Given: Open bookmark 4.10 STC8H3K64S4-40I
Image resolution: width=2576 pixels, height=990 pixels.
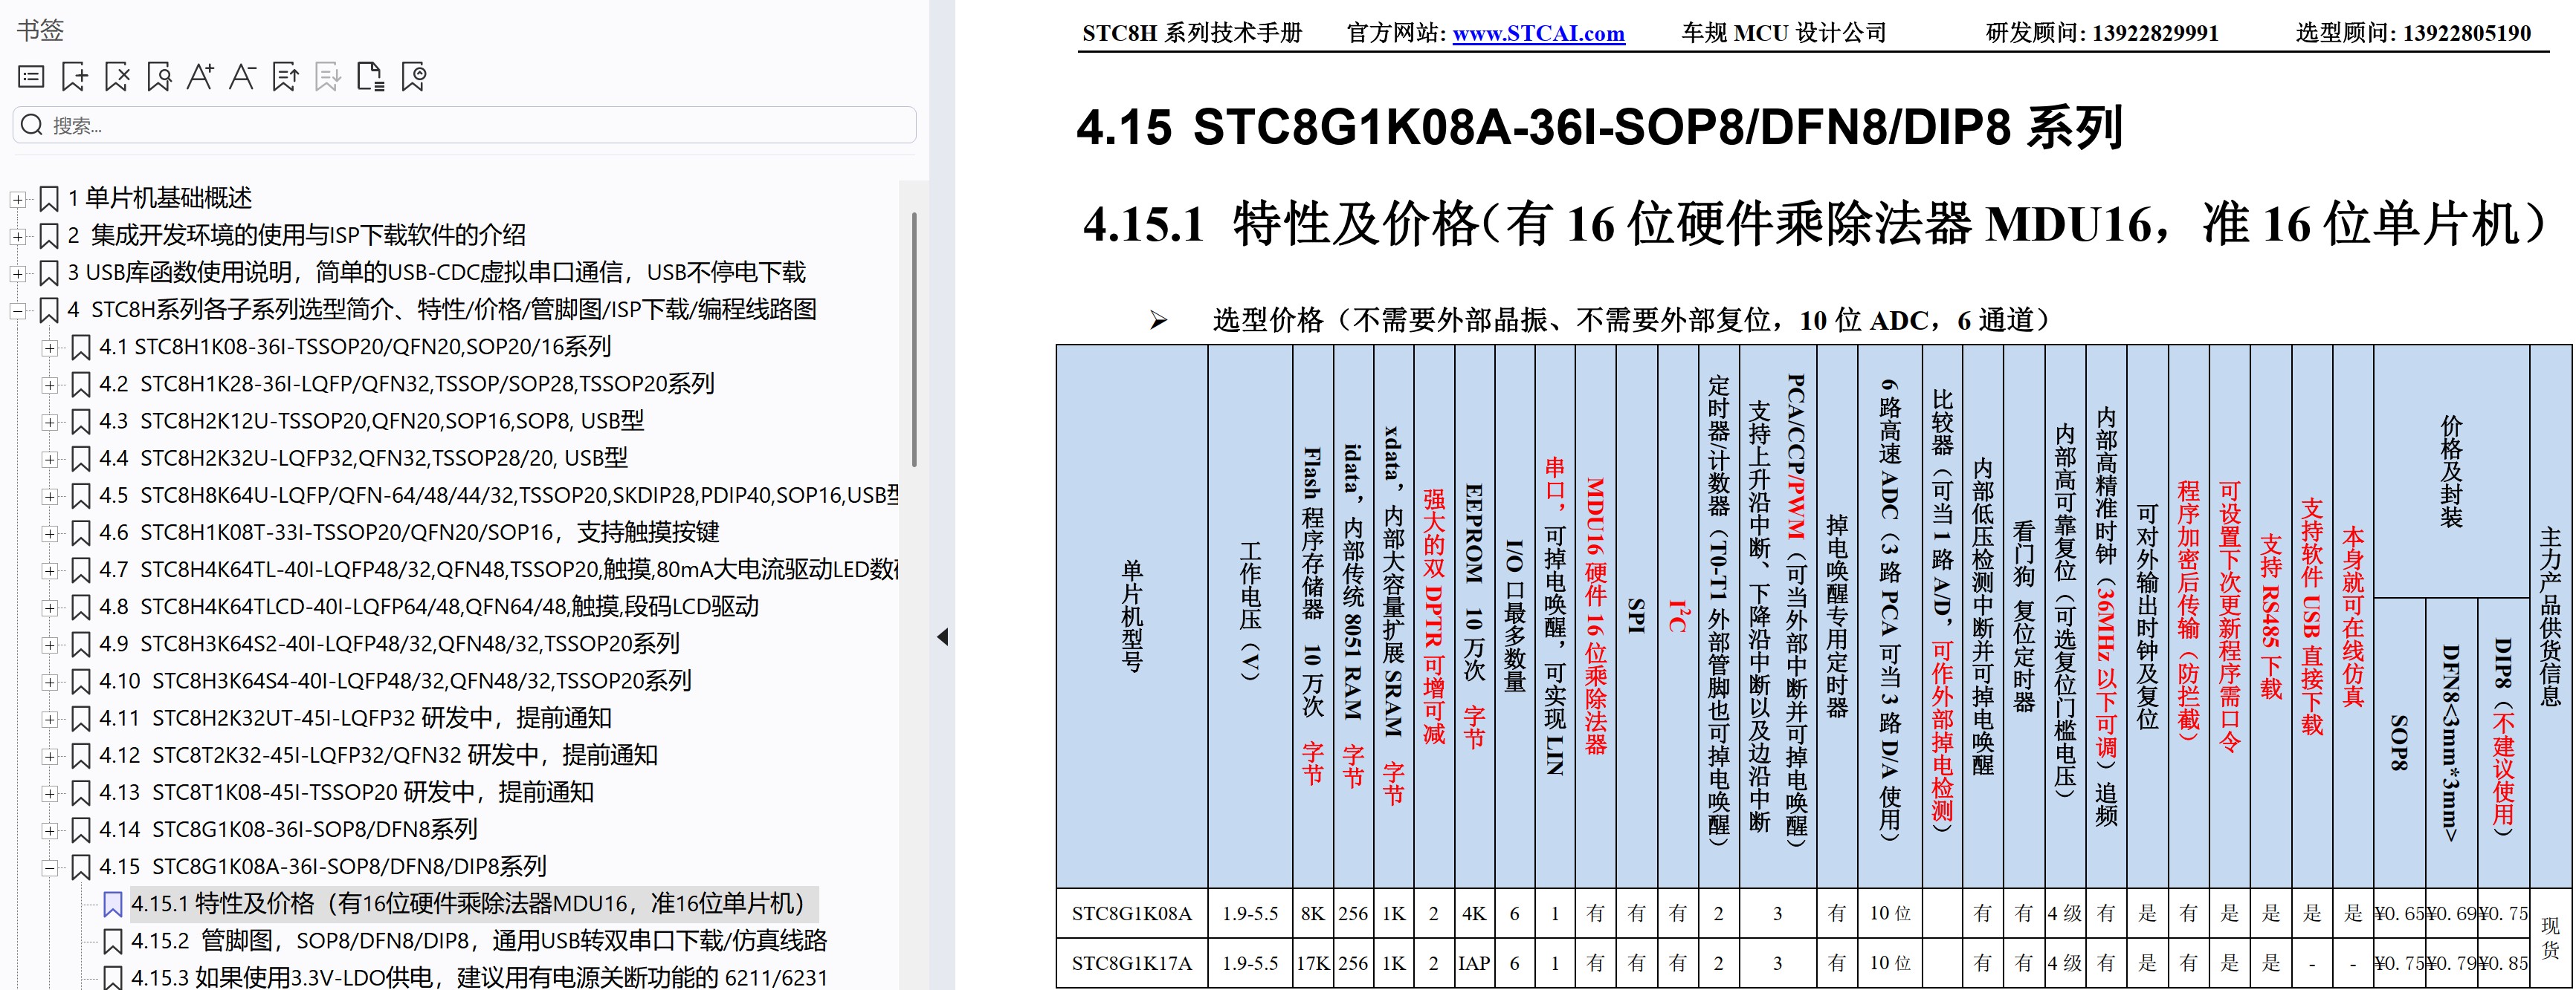Looking at the screenshot, I should pos(395,681).
